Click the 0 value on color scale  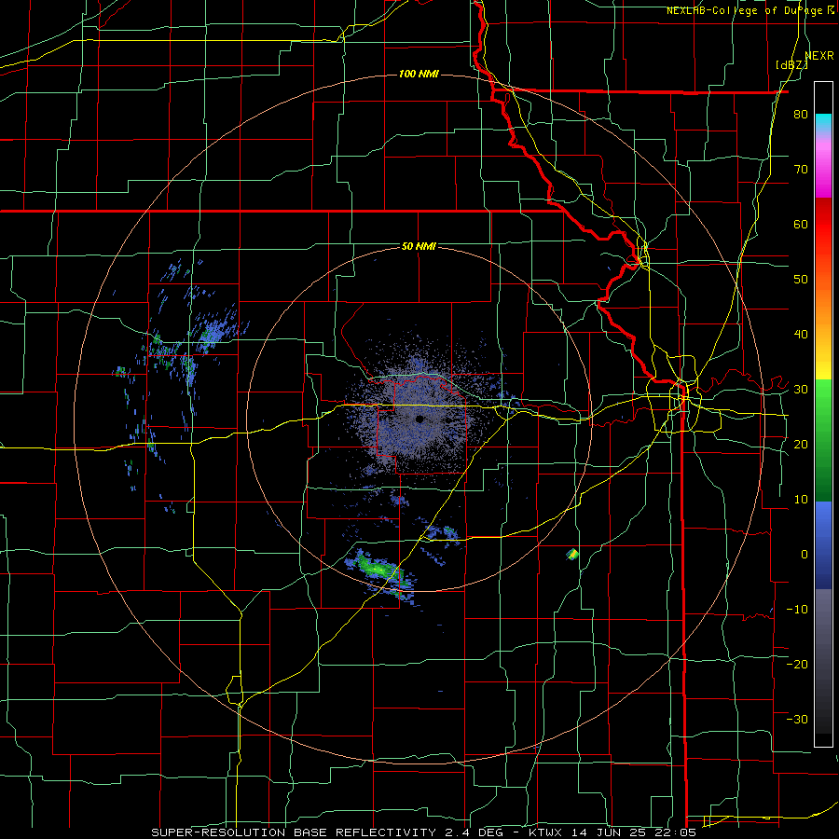805,555
